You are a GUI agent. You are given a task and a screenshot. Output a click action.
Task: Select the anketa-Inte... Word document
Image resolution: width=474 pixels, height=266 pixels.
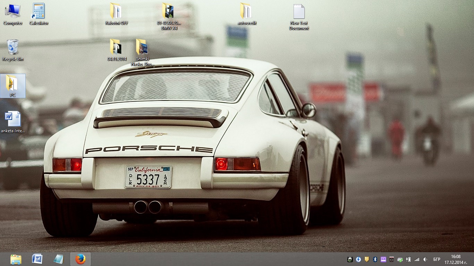[13, 122]
